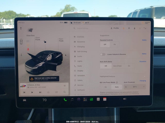Toggle Lower Volume in Reverse switch
This screenshot has width=165, height=123.
pyautogui.click(x=103, y=54)
